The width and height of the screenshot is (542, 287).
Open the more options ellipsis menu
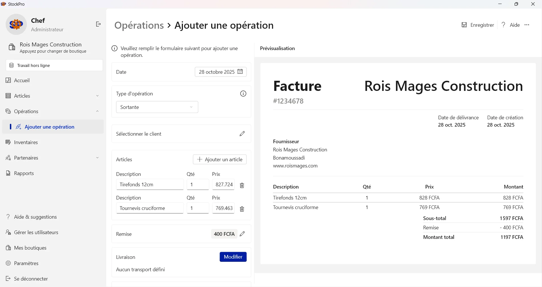pos(527,25)
